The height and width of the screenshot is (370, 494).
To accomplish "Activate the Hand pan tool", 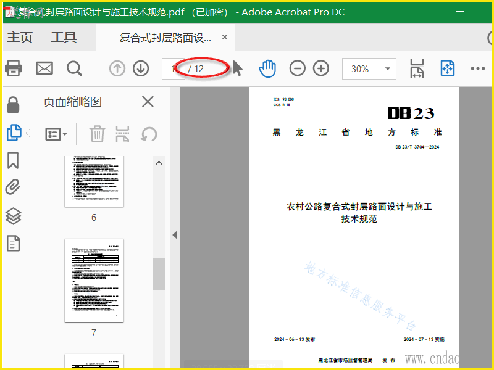I will coord(267,68).
